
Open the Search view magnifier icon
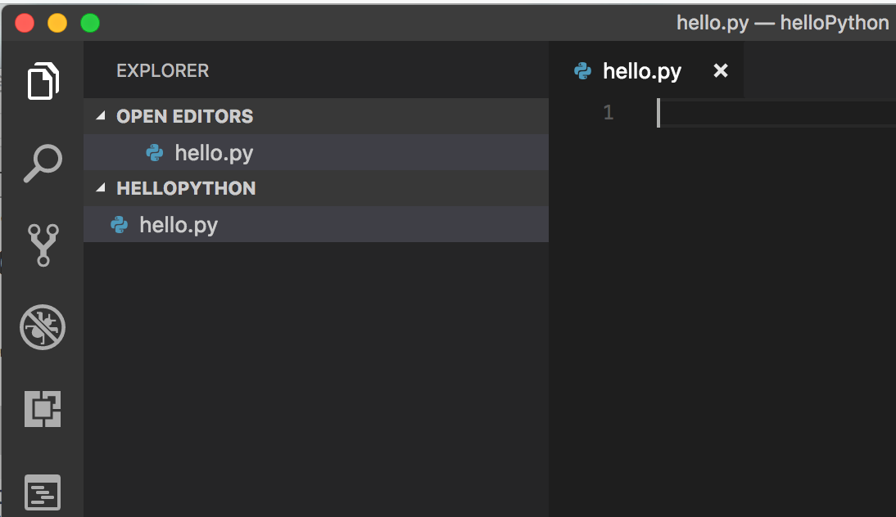(43, 164)
